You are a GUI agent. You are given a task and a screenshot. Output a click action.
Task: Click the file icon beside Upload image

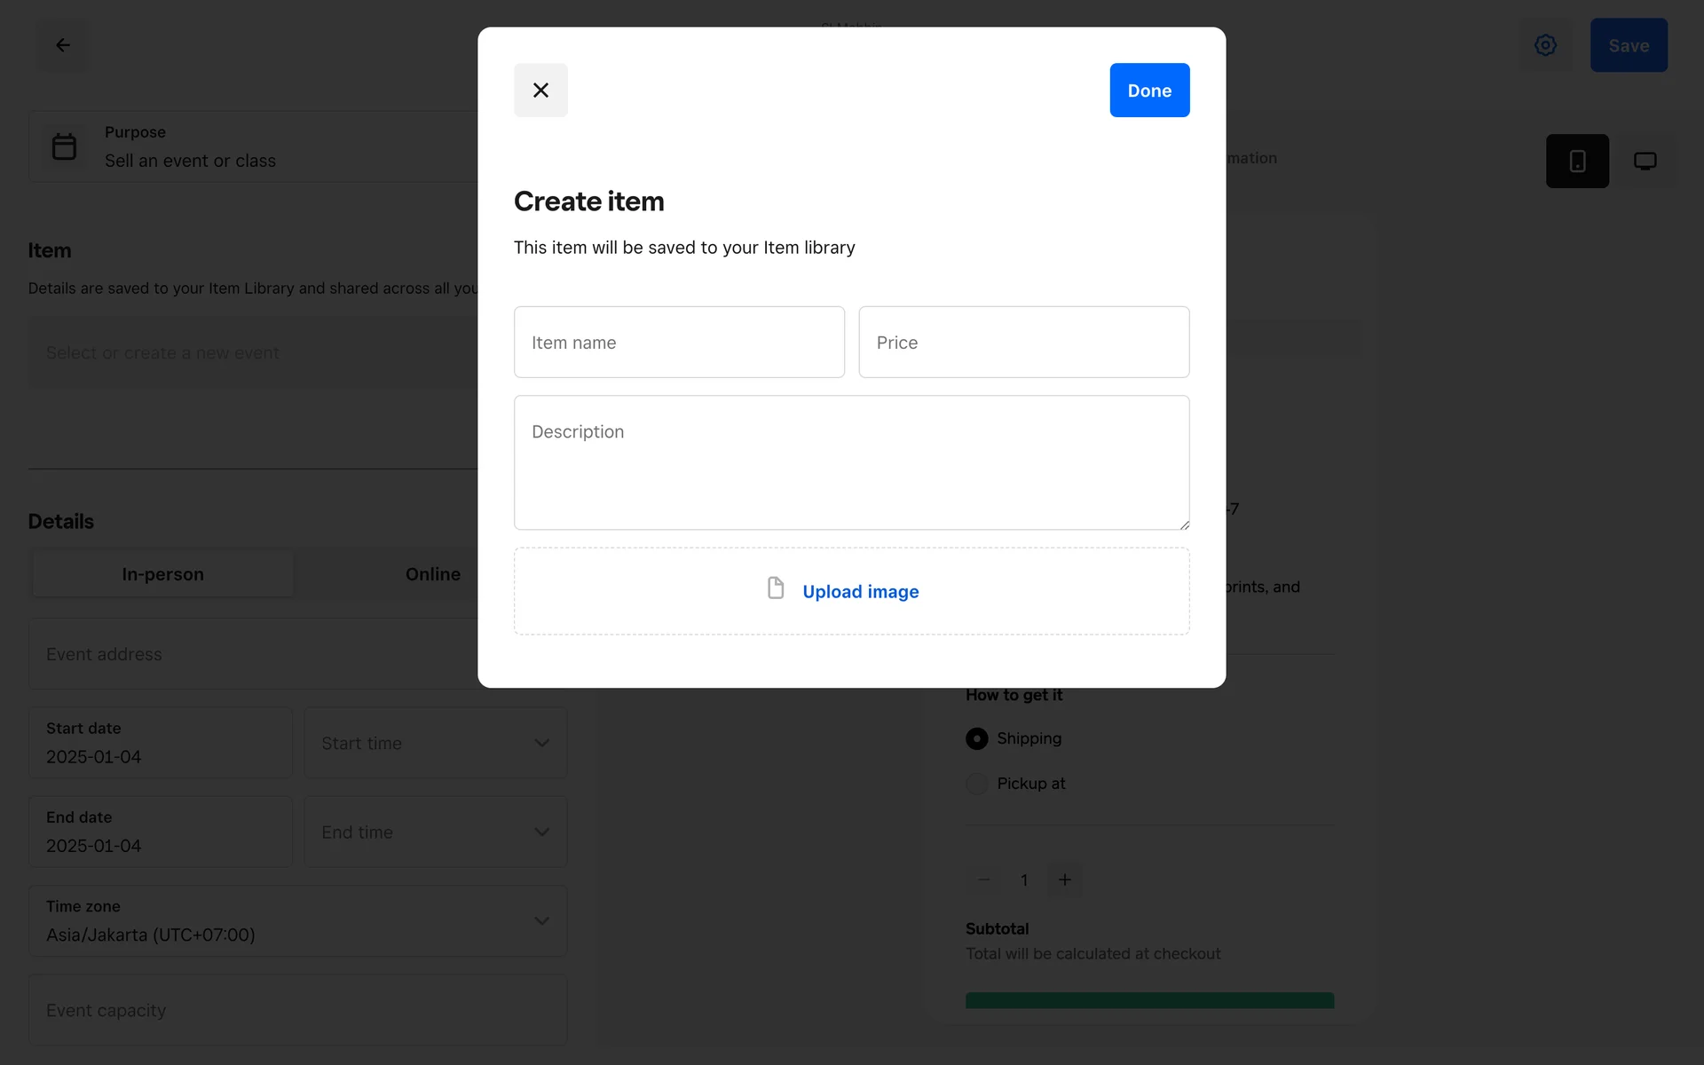(776, 588)
